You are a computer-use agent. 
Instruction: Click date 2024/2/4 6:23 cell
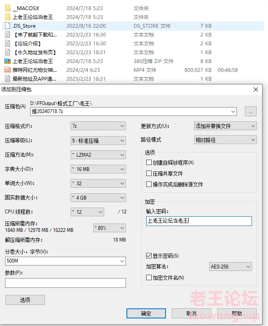tap(83, 70)
